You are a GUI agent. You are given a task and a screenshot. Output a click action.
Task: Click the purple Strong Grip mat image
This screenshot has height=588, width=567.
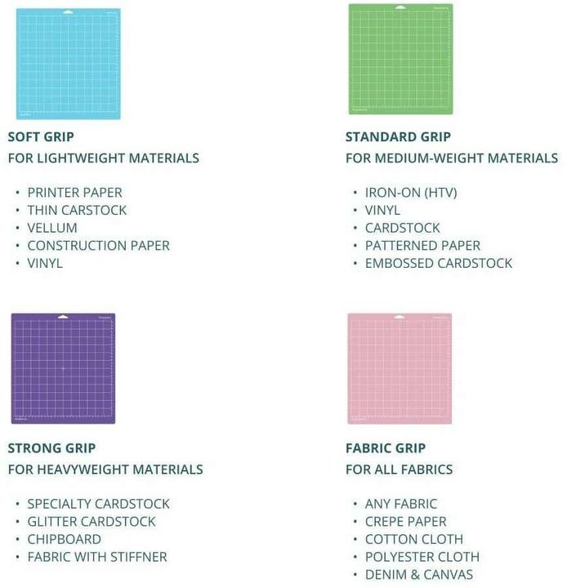(x=63, y=368)
